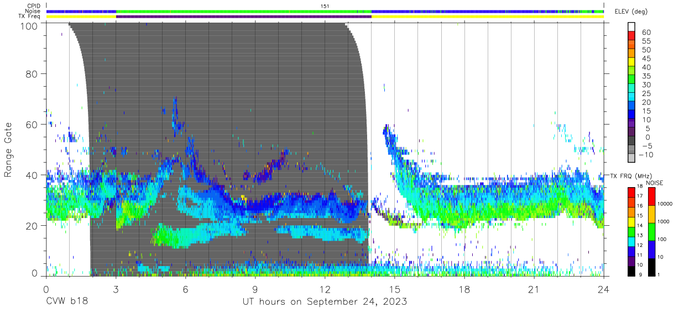
Task: Select the hour 24 marker on the UT axis
Action: pyautogui.click(x=604, y=289)
